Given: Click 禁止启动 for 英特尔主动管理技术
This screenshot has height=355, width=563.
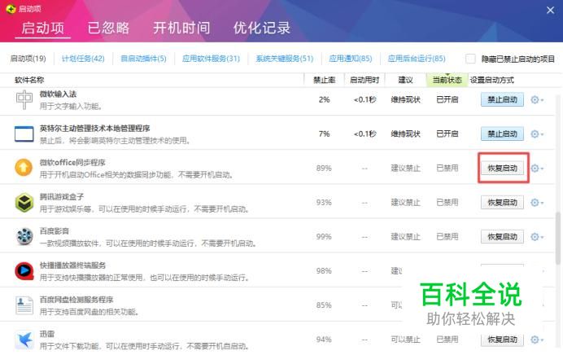Looking at the screenshot, I should [x=502, y=134].
